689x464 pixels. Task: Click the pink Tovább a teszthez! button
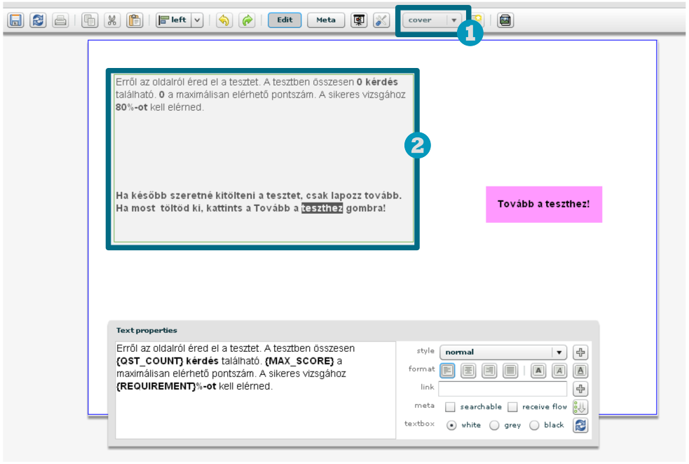pyautogui.click(x=544, y=204)
